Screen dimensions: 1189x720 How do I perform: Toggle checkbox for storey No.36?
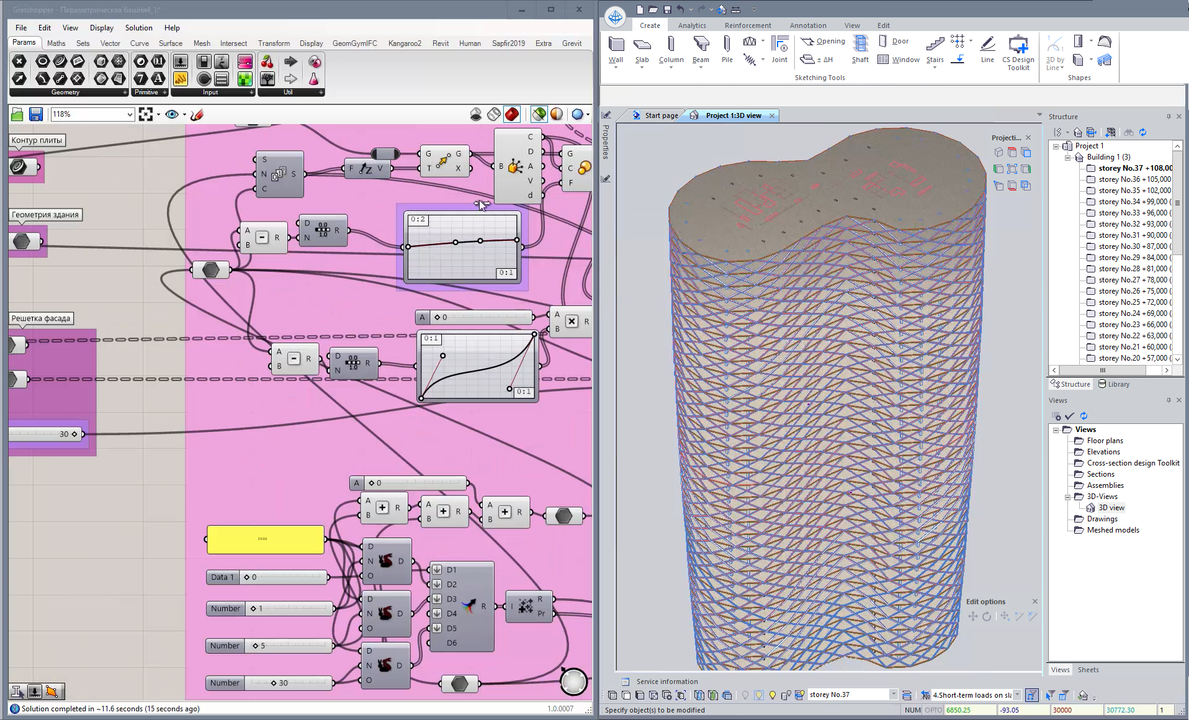tap(1091, 179)
